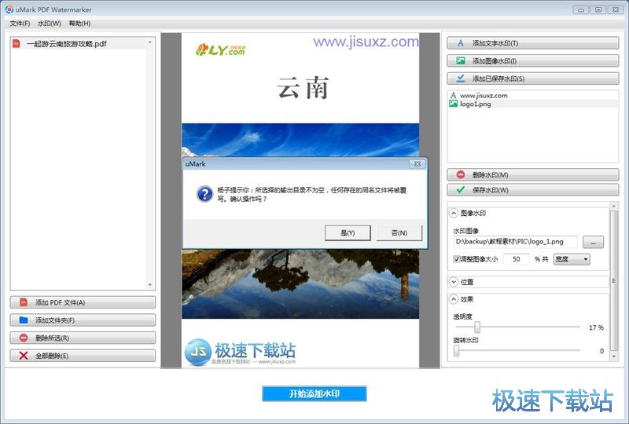Click the red minus icon on 删除水印
The width and height of the screenshot is (629, 424).
point(461,174)
